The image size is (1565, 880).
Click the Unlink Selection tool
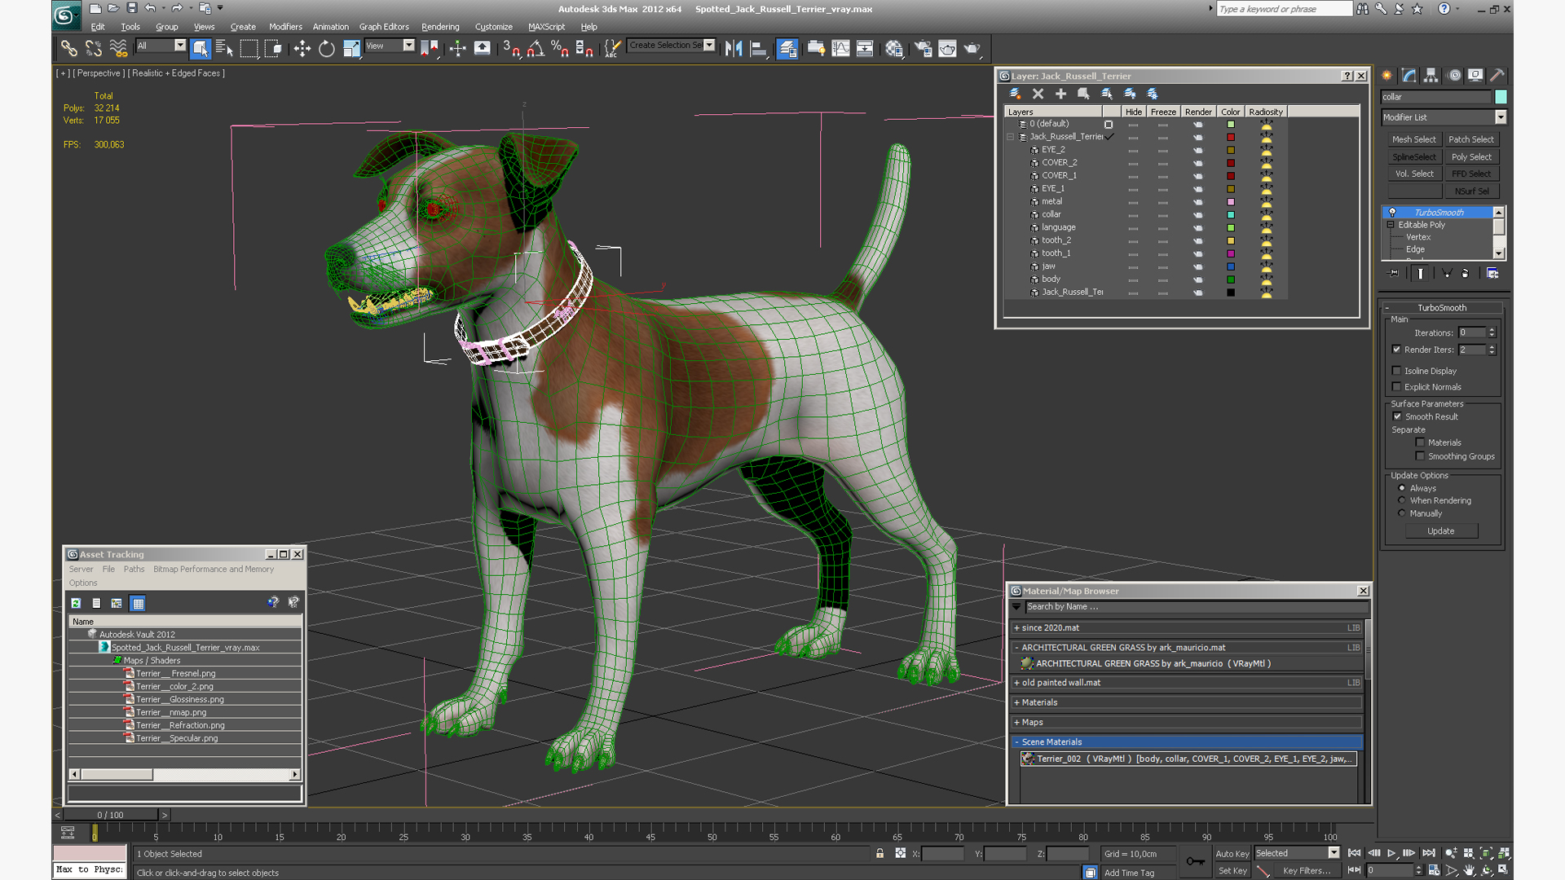pyautogui.click(x=94, y=49)
